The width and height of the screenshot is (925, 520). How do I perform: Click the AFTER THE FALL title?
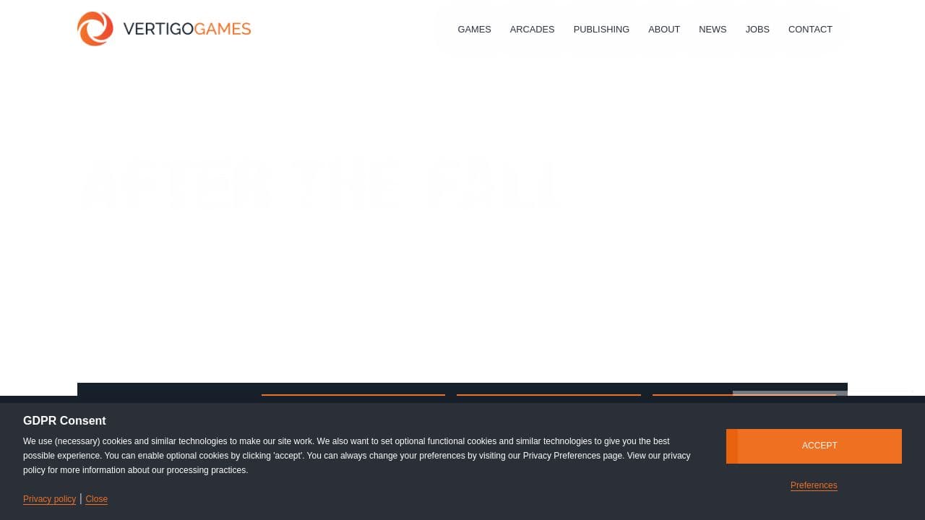coord(320,184)
